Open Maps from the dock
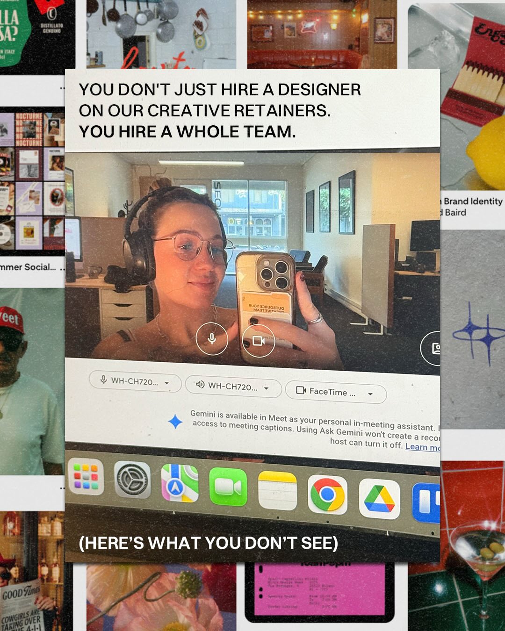 (x=180, y=483)
